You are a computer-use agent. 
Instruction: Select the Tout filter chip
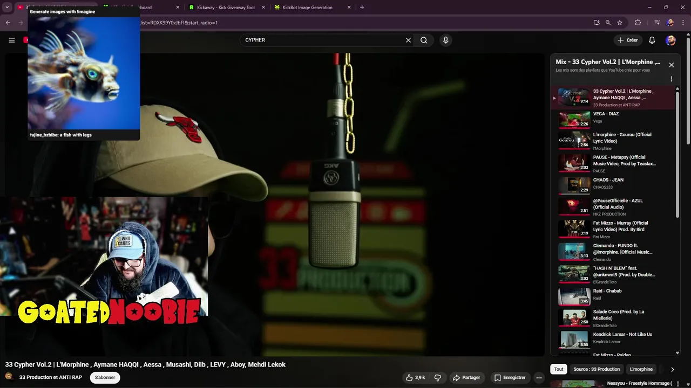tap(559, 369)
